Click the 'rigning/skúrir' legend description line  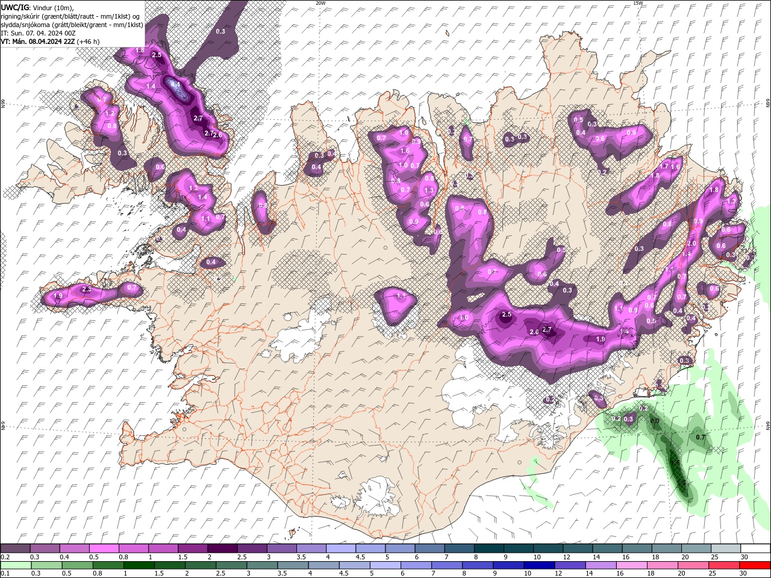[x=70, y=16]
